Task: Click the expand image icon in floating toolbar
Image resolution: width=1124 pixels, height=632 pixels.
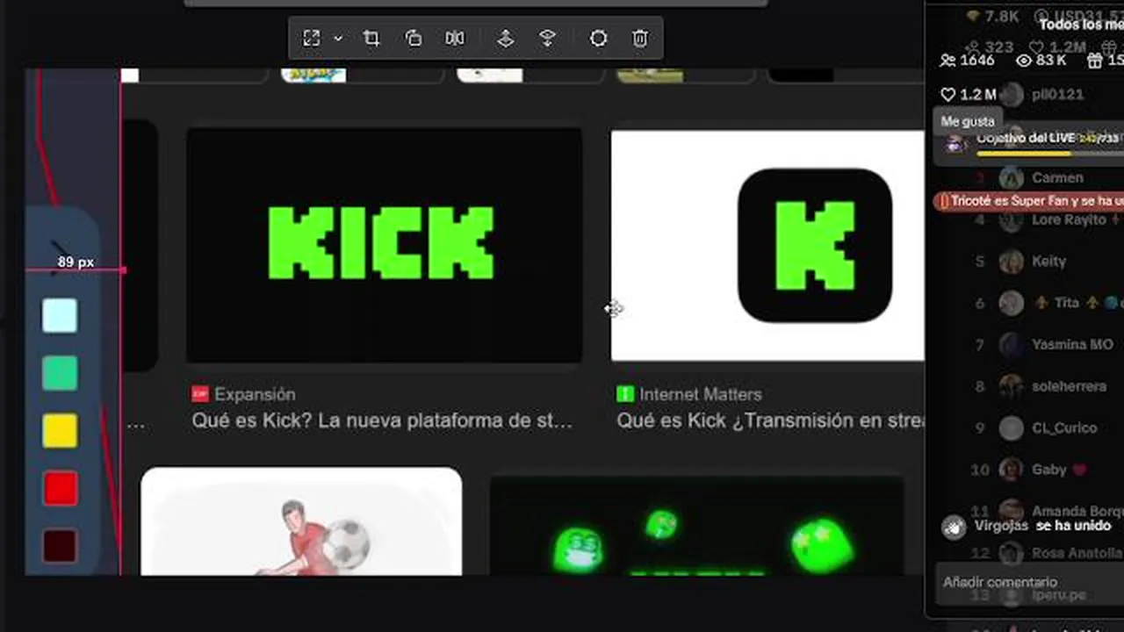Action: pyautogui.click(x=312, y=39)
